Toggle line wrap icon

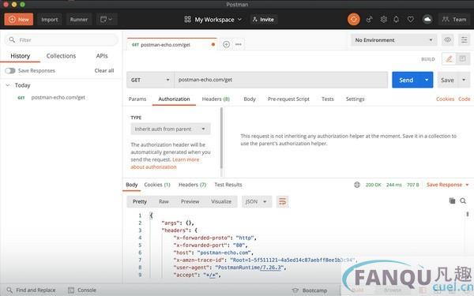pos(282,201)
